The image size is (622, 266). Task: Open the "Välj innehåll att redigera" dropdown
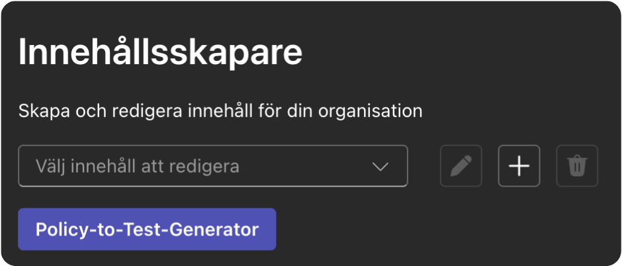pyautogui.click(x=212, y=166)
